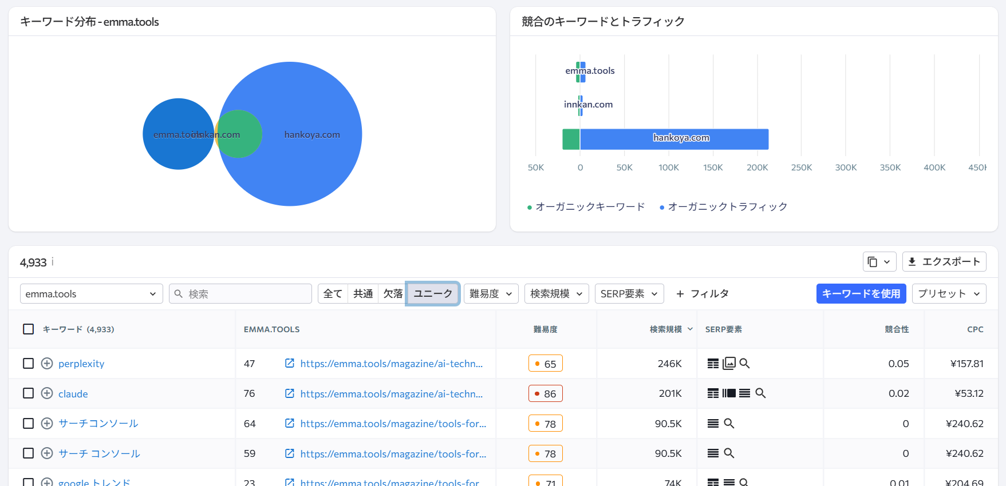The height and width of the screenshot is (486, 1006).
Task: Open external link icon in perplexity row
Action: [290, 364]
